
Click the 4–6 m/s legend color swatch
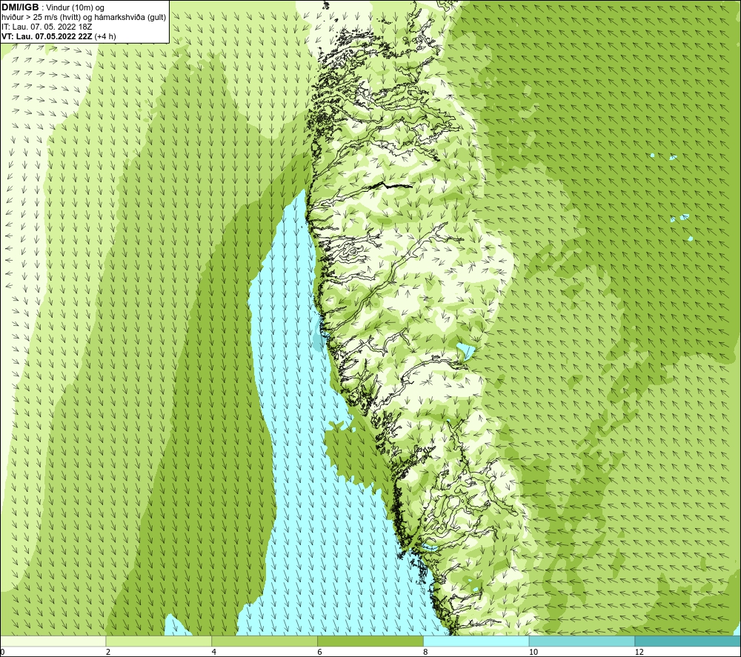click(x=265, y=641)
